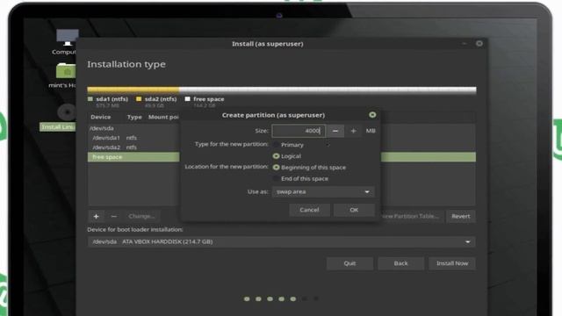Screen dimensions: 562x316
Task: Click Install Now button
Action: coord(452,263)
